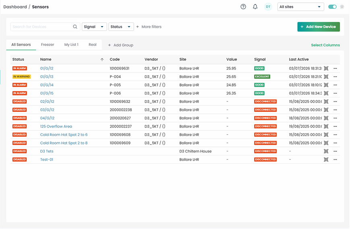Open more options for row Test-01

(x=335, y=160)
